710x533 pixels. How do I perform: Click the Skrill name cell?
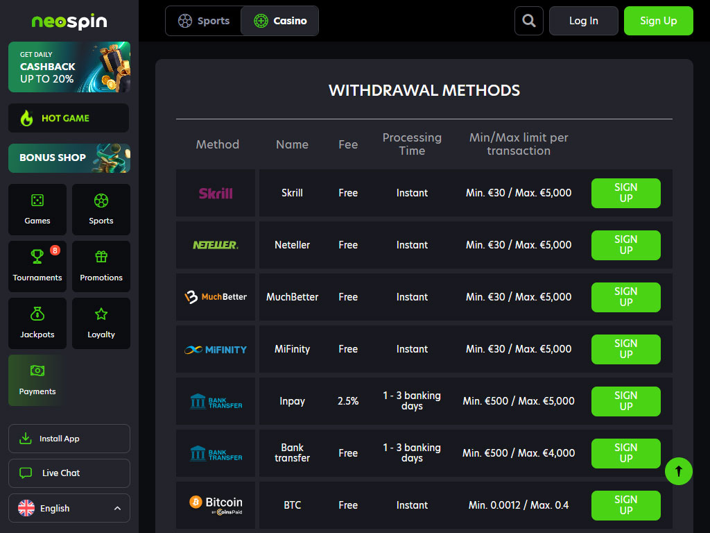[292, 193]
